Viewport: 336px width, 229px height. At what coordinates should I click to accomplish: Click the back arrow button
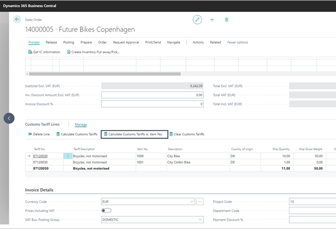click(x=17, y=19)
